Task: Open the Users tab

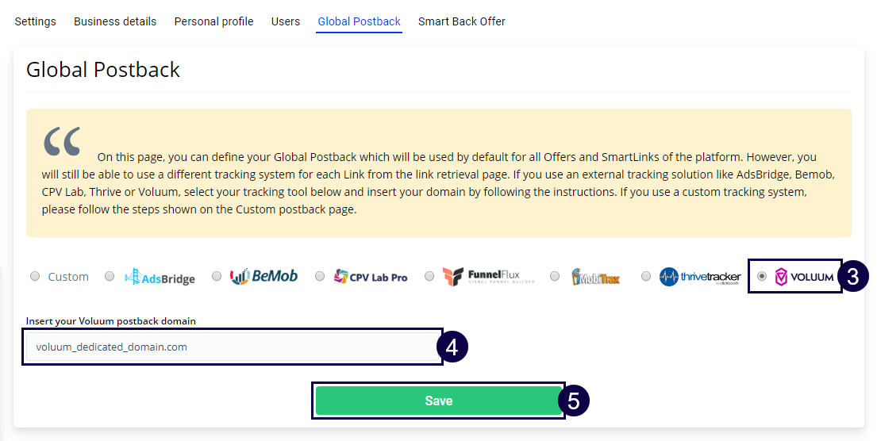Action: coord(286,21)
